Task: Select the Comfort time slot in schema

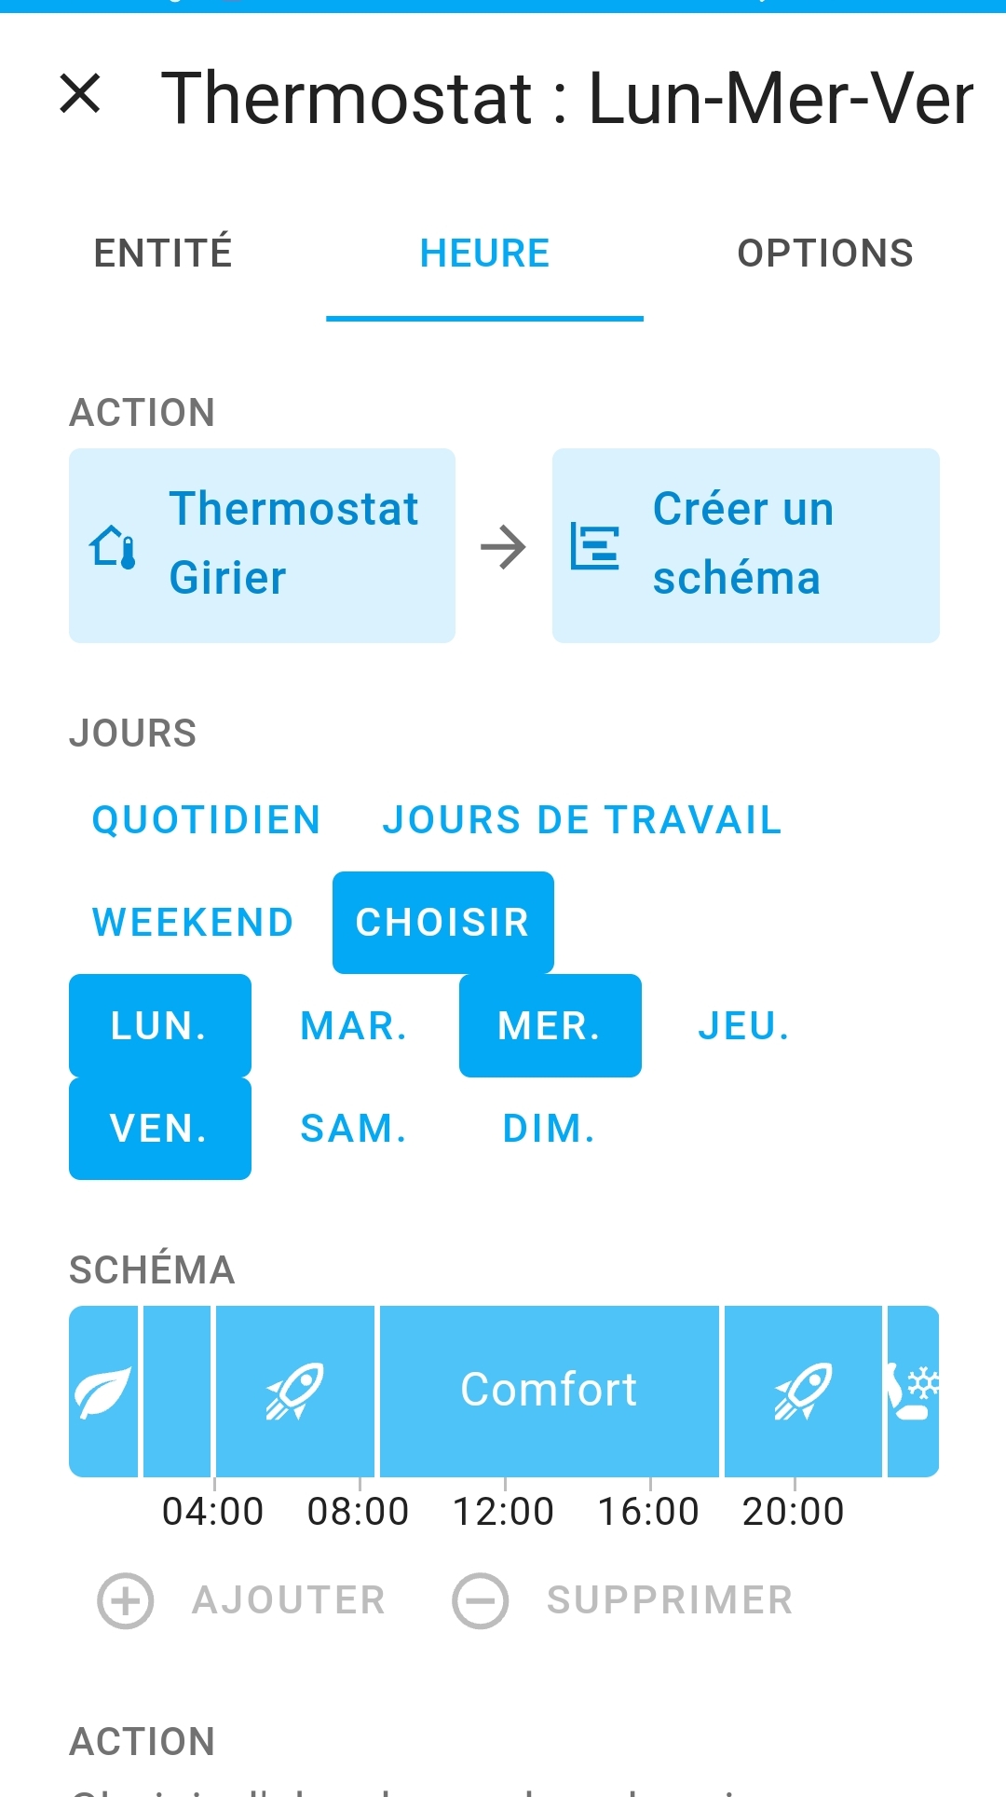Action: 549,1391
